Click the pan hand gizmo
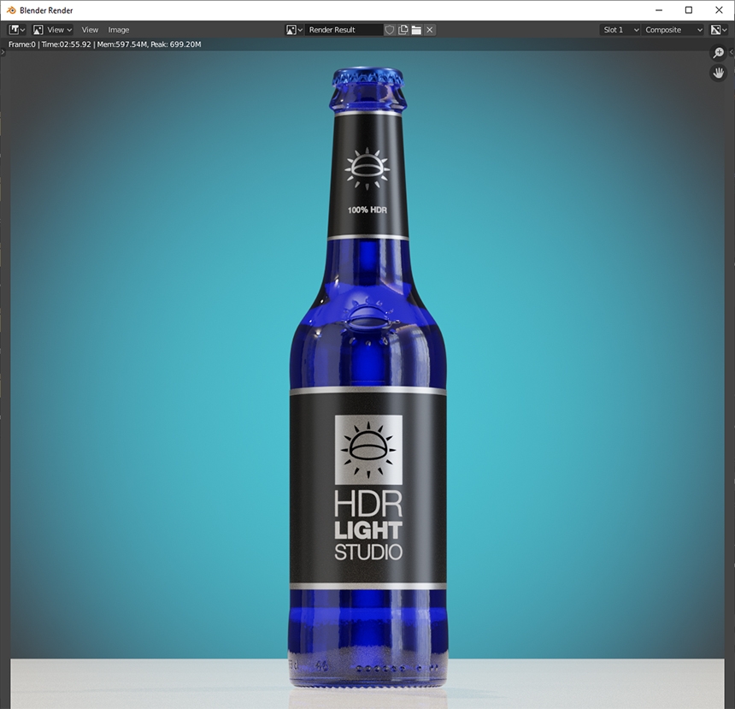 [x=719, y=74]
